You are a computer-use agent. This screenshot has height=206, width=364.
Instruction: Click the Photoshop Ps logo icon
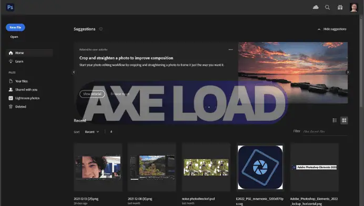coord(10,7)
